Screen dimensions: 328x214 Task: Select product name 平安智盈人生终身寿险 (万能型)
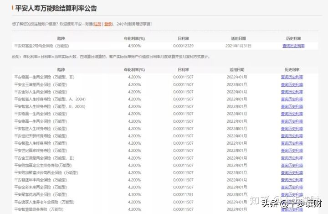coord(41,143)
